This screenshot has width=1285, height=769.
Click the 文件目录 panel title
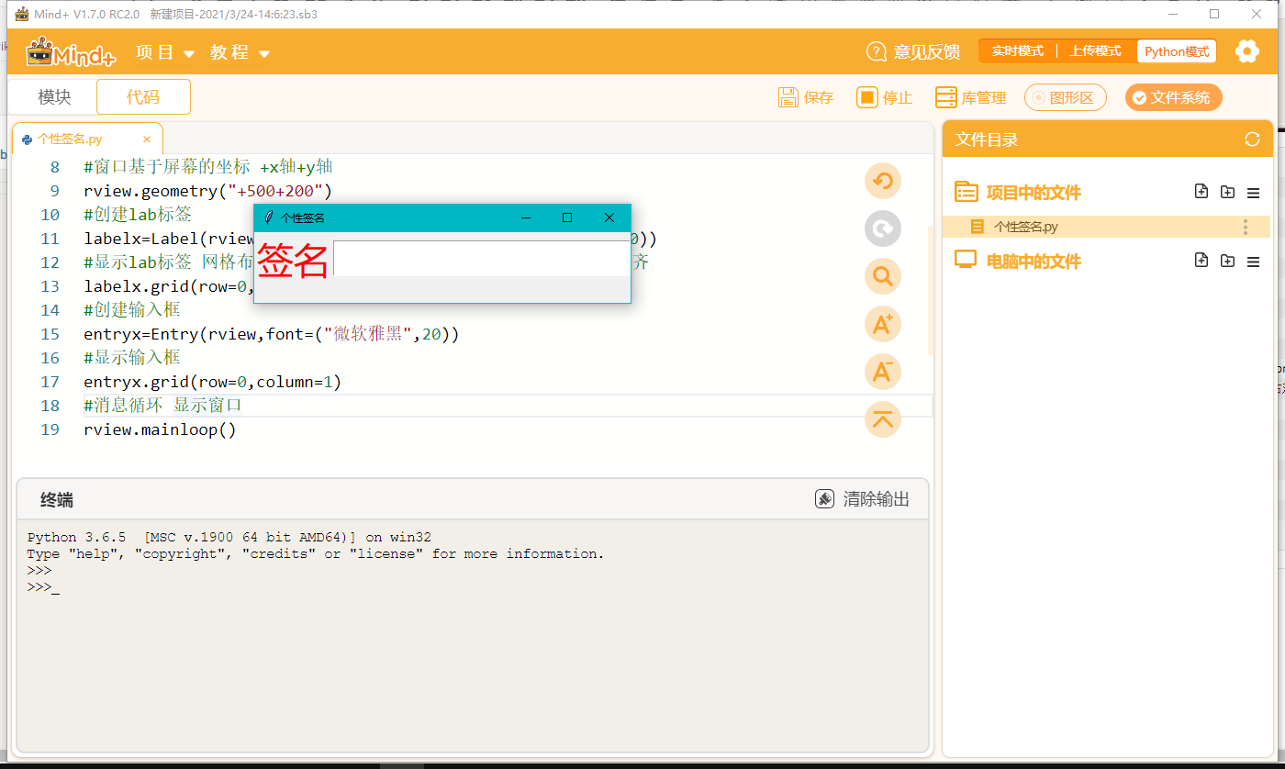tap(987, 139)
